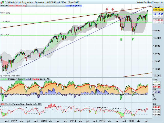This screenshot has height=123, width=164.
Task: Click the 97,783 oscillator value tag
Action: [157, 85]
